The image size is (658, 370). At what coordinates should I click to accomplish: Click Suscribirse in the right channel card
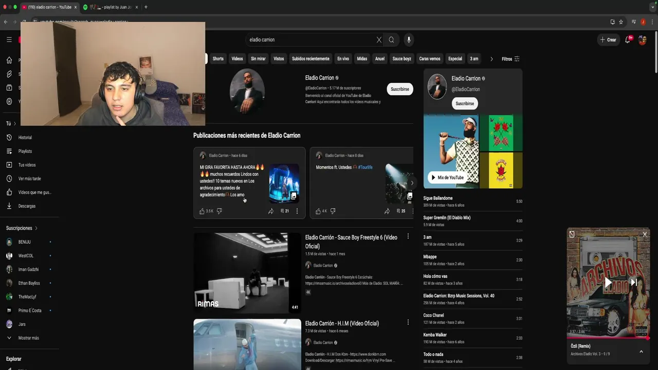465,104
